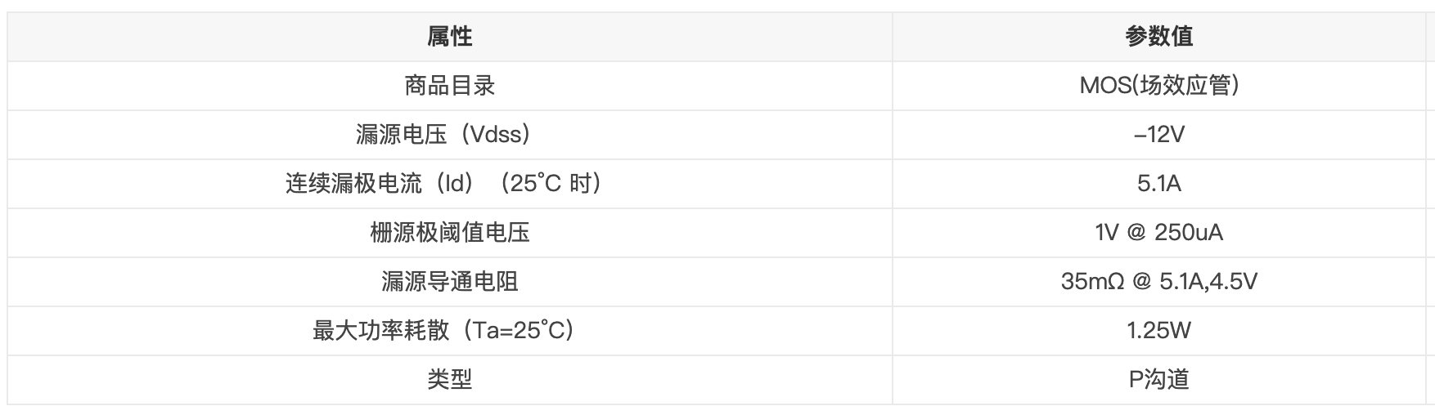Click the 参数值 column header
Image resolution: width=1435 pixels, height=415 pixels.
(1158, 37)
